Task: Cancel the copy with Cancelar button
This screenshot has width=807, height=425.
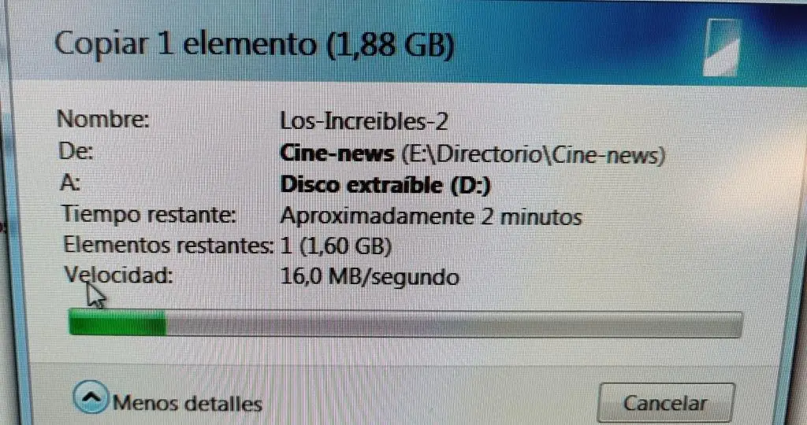Action: 665,404
